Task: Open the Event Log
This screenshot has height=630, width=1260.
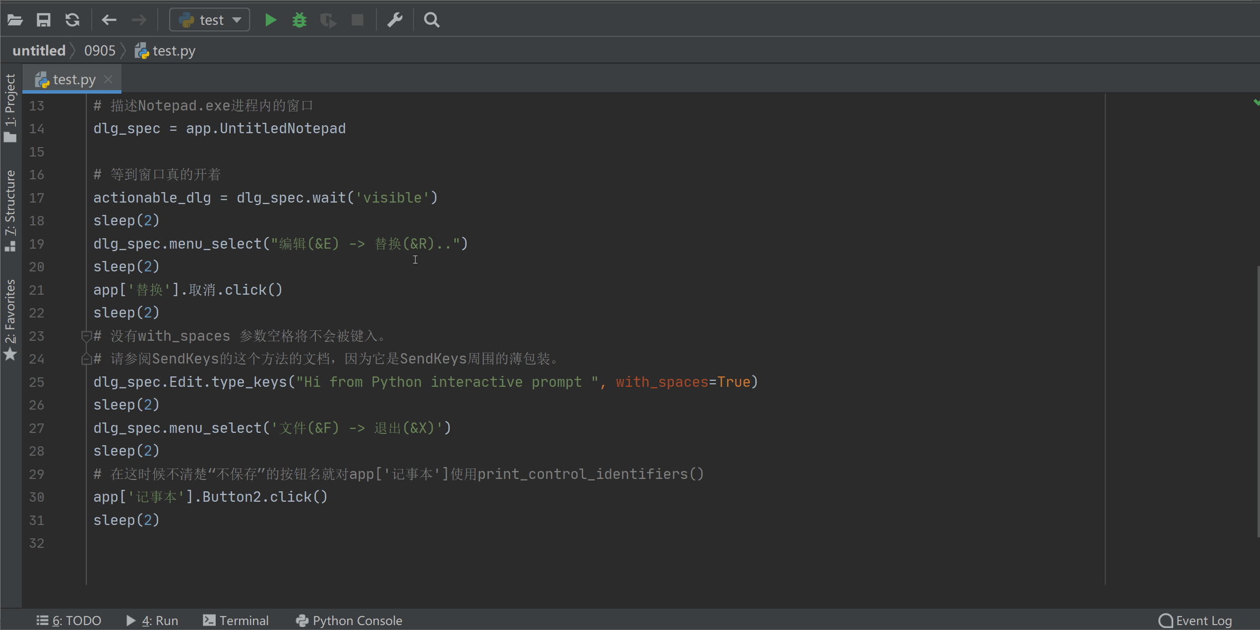Action: click(1195, 620)
